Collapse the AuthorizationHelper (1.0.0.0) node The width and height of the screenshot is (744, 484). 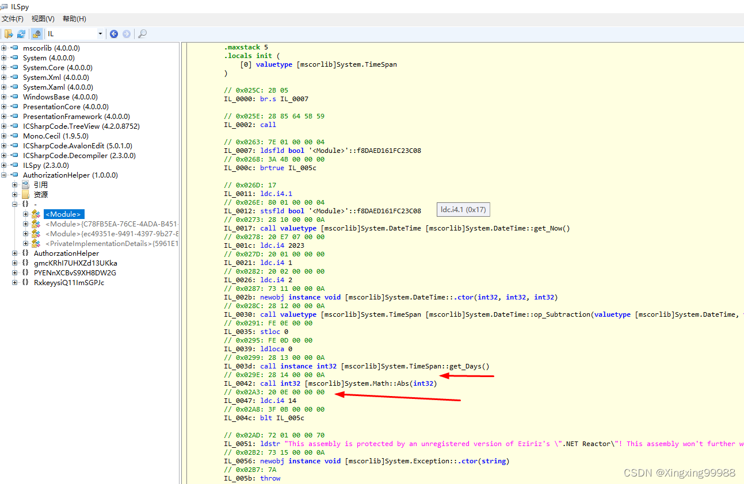(5, 175)
